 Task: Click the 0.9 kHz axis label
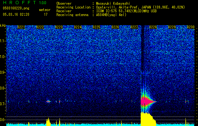tap(3, 72)
